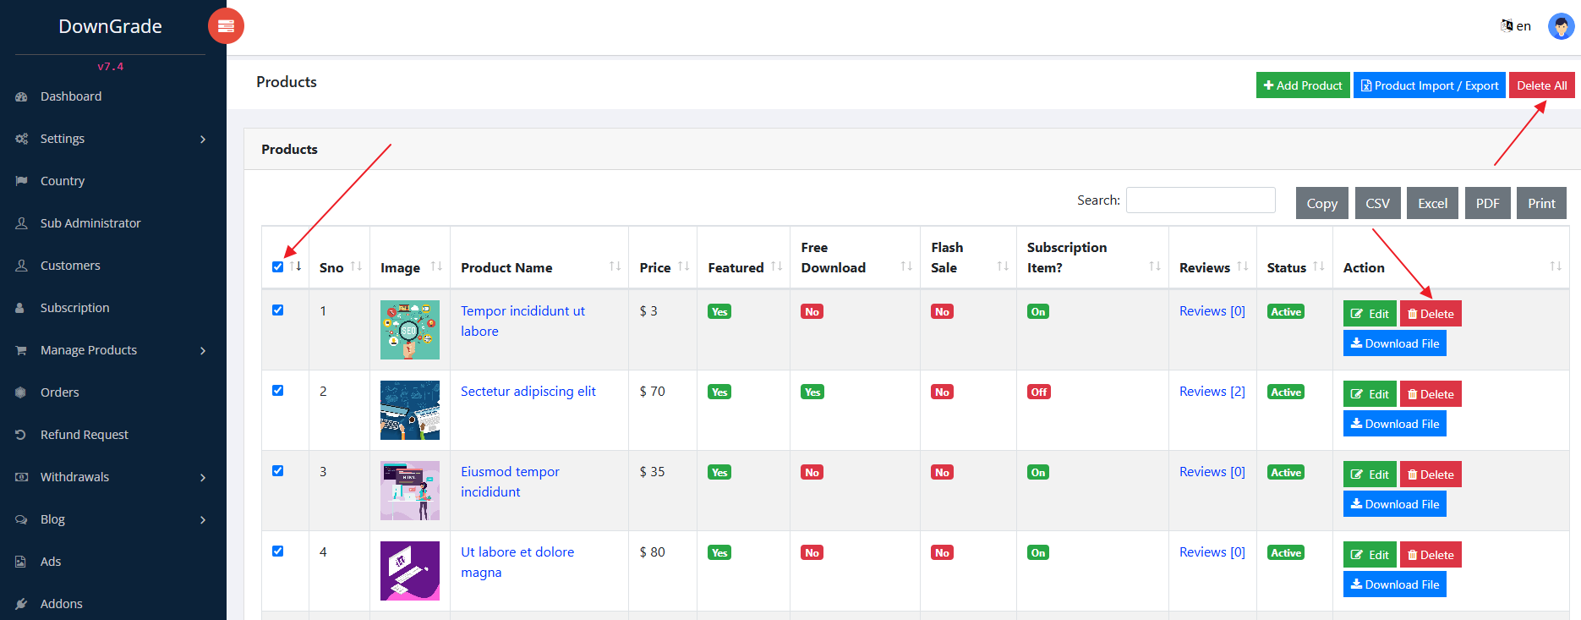Click the red hamburger menu toggle icon
The width and height of the screenshot is (1581, 620).
226,26
